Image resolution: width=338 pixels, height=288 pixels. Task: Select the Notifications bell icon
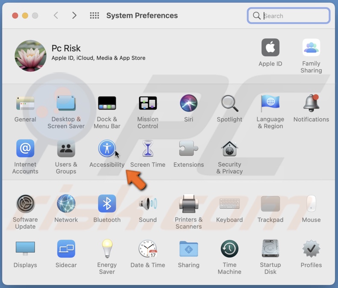(311, 104)
